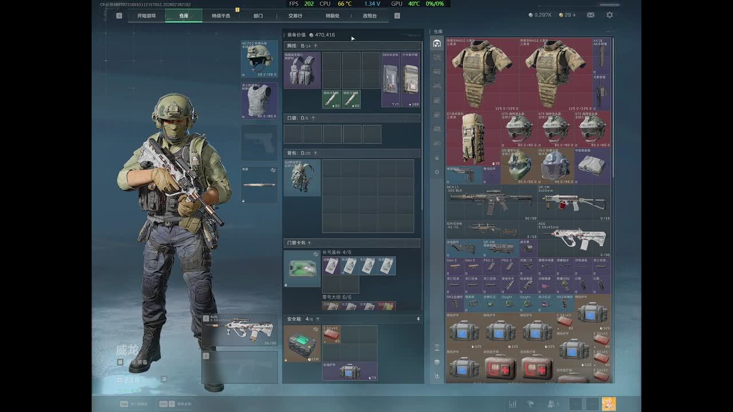Open the 改枪台 tab
The width and height of the screenshot is (733, 412).
[370, 15]
